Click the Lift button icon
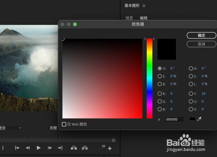The image size is (217, 157). pyautogui.click(x=74, y=148)
